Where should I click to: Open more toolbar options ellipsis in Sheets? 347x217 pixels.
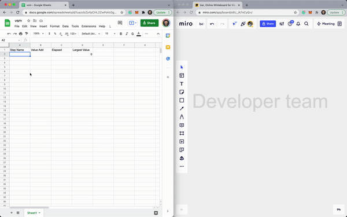(x=146, y=34)
